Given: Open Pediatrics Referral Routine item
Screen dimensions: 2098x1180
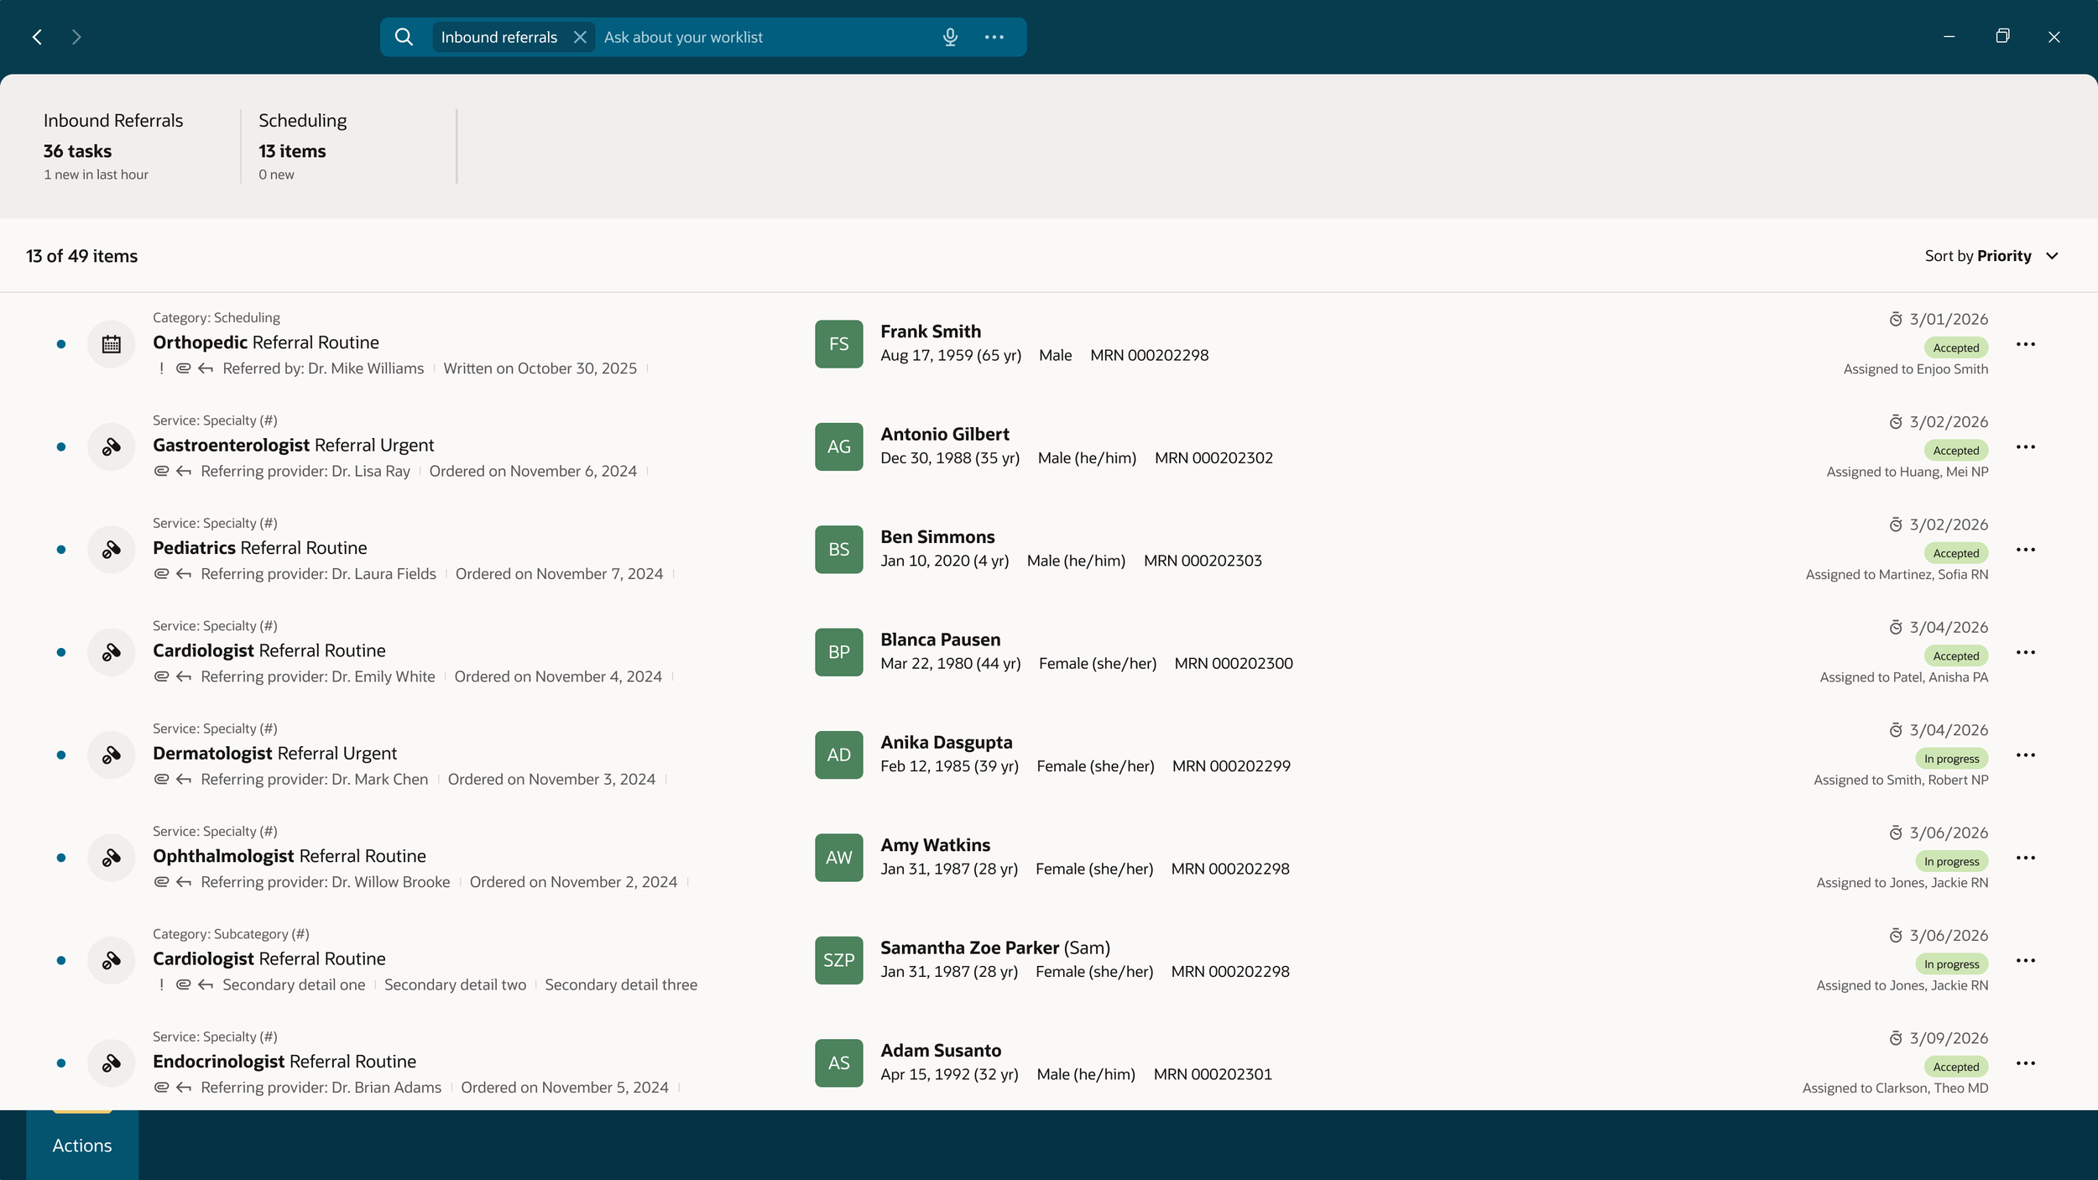Looking at the screenshot, I should point(260,548).
